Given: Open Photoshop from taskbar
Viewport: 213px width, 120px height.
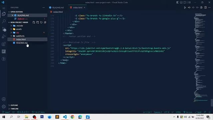Looking at the screenshot, I should [x=42, y=117].
